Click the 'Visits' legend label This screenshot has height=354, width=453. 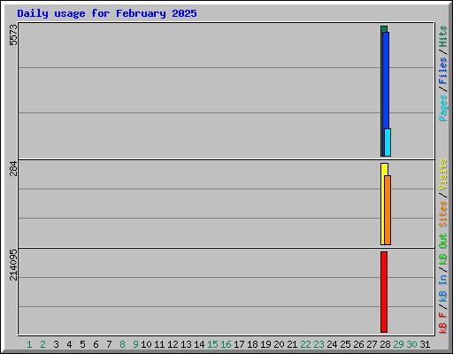[x=442, y=174]
